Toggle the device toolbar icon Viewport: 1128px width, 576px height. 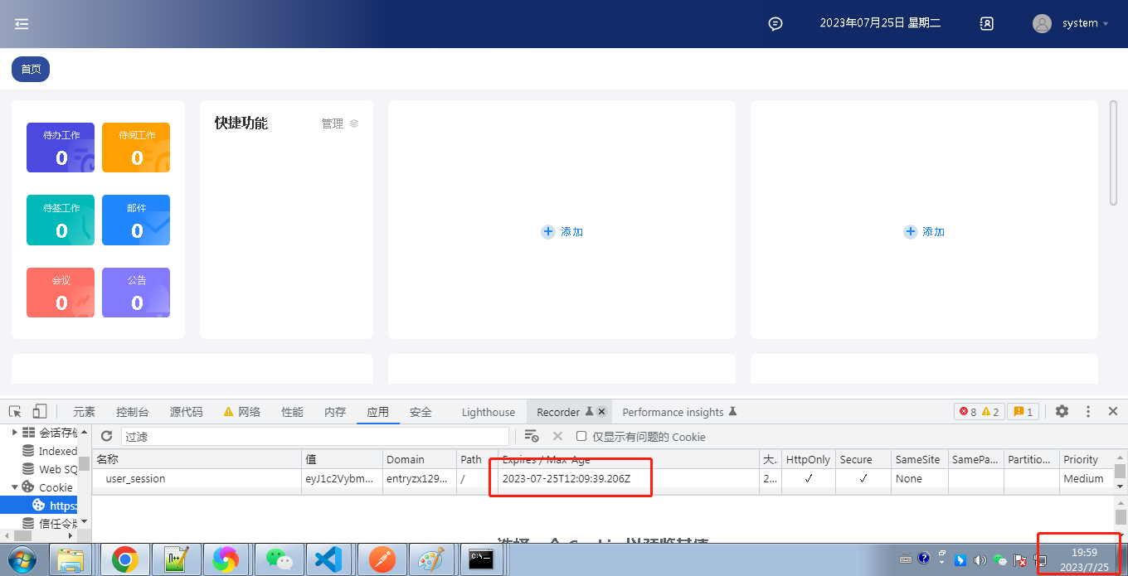click(x=40, y=412)
